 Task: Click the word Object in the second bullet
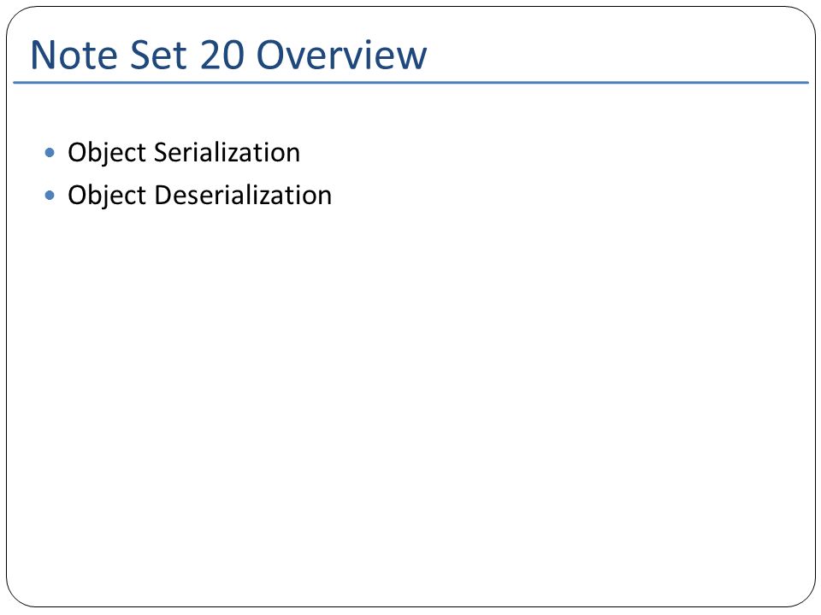coord(107,196)
